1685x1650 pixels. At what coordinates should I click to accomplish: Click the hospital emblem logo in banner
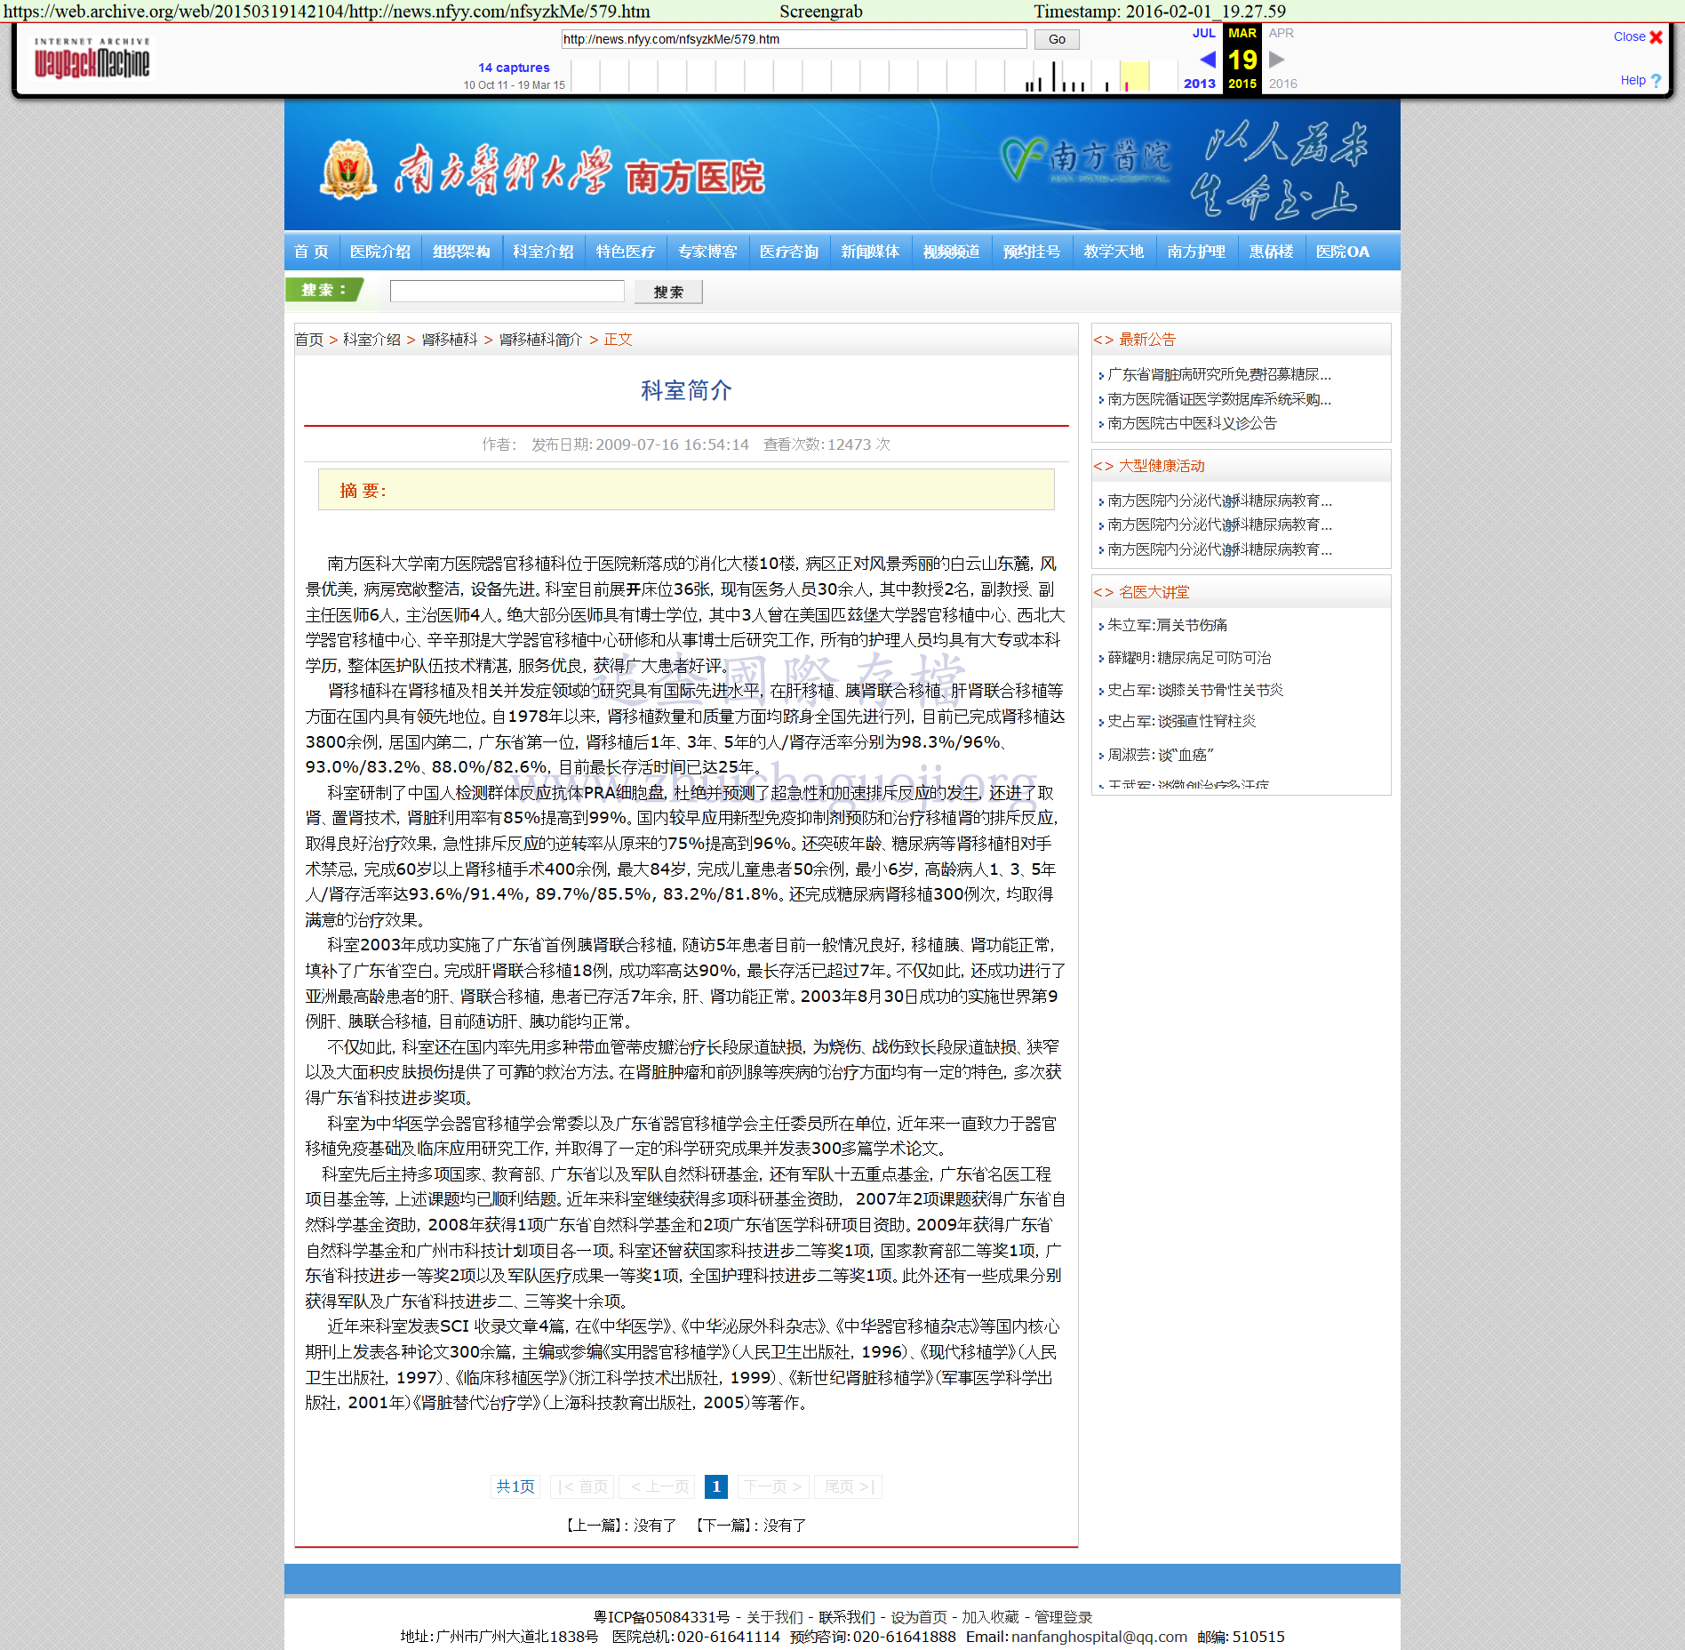pyautogui.click(x=347, y=169)
